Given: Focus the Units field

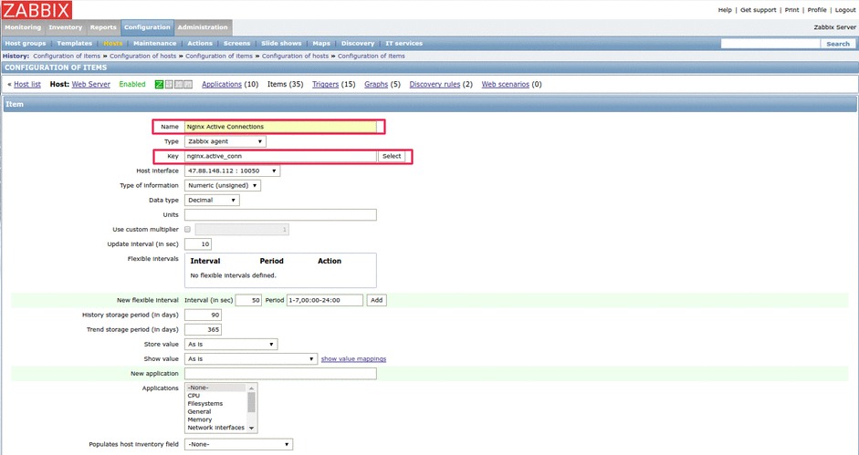Looking at the screenshot, I should pyautogui.click(x=280, y=215).
